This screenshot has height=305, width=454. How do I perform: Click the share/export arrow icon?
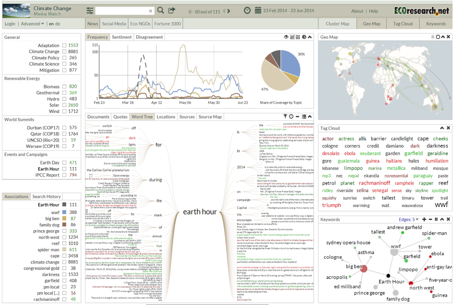(x=172, y=10)
